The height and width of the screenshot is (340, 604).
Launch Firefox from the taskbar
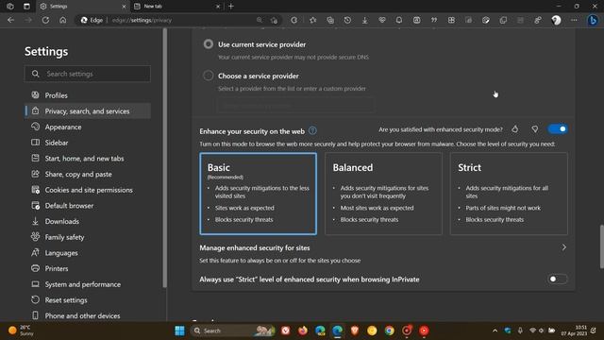coord(303,331)
